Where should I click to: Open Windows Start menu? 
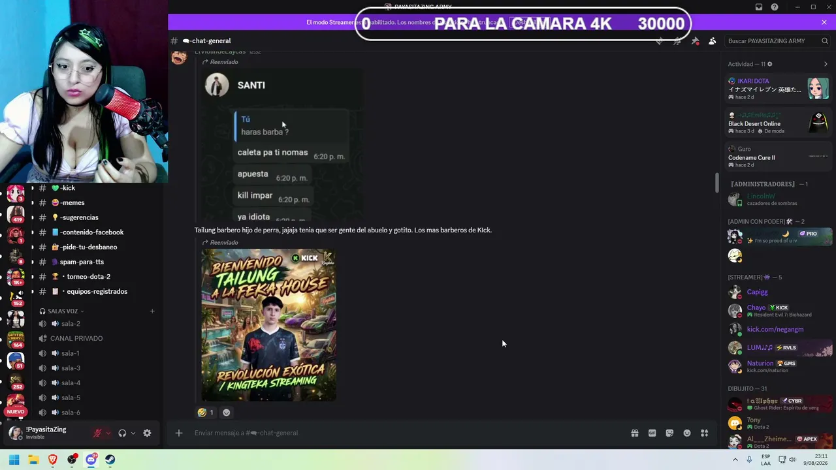click(x=14, y=460)
